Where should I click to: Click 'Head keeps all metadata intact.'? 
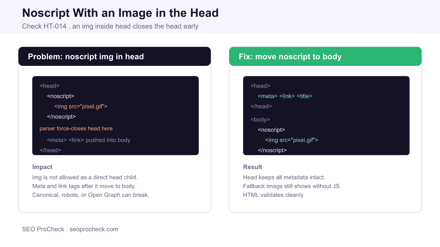284,177
